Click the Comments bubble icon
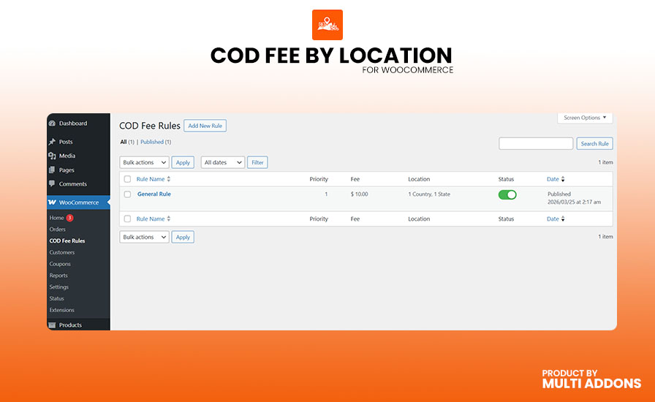Screen dimensions: 655x402 [52, 184]
